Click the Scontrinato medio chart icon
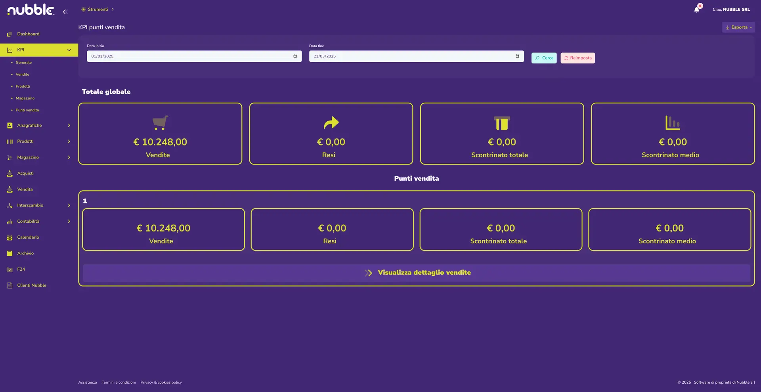Viewport: 761px width, 392px height. 673,123
